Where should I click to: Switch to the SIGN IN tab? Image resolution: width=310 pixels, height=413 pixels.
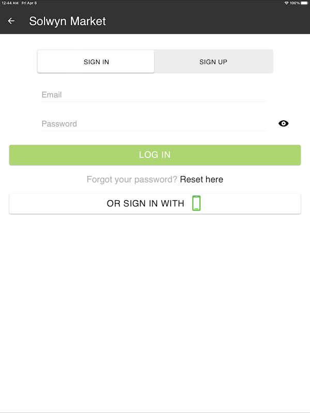(x=96, y=62)
